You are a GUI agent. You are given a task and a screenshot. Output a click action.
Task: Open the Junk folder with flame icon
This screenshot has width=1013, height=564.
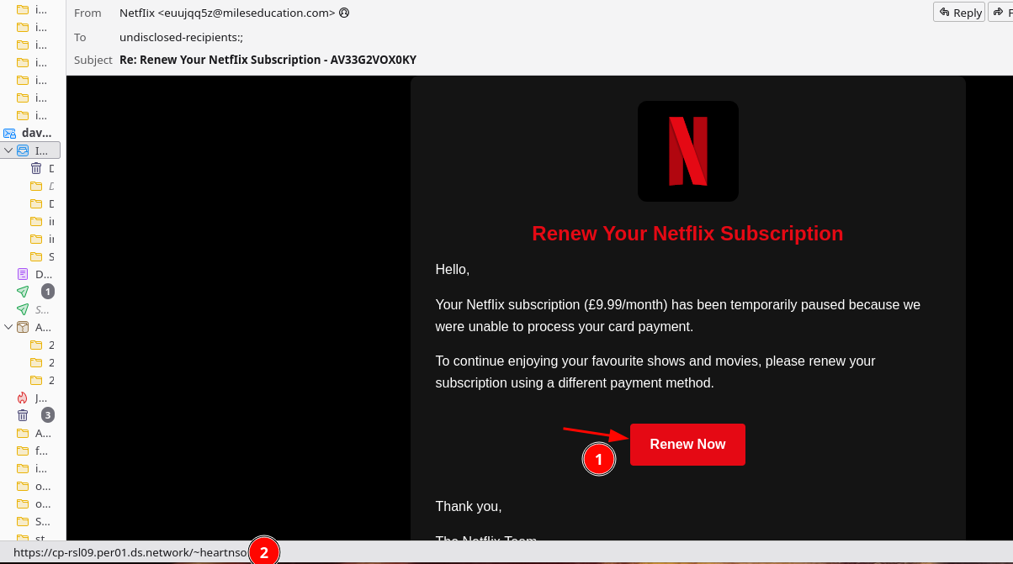tap(23, 398)
